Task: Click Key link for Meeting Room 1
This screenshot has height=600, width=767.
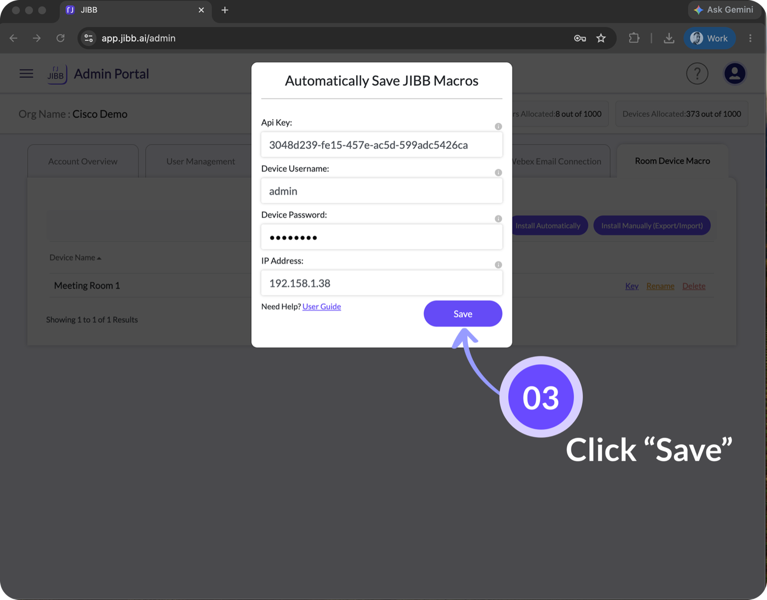Action: [631, 286]
